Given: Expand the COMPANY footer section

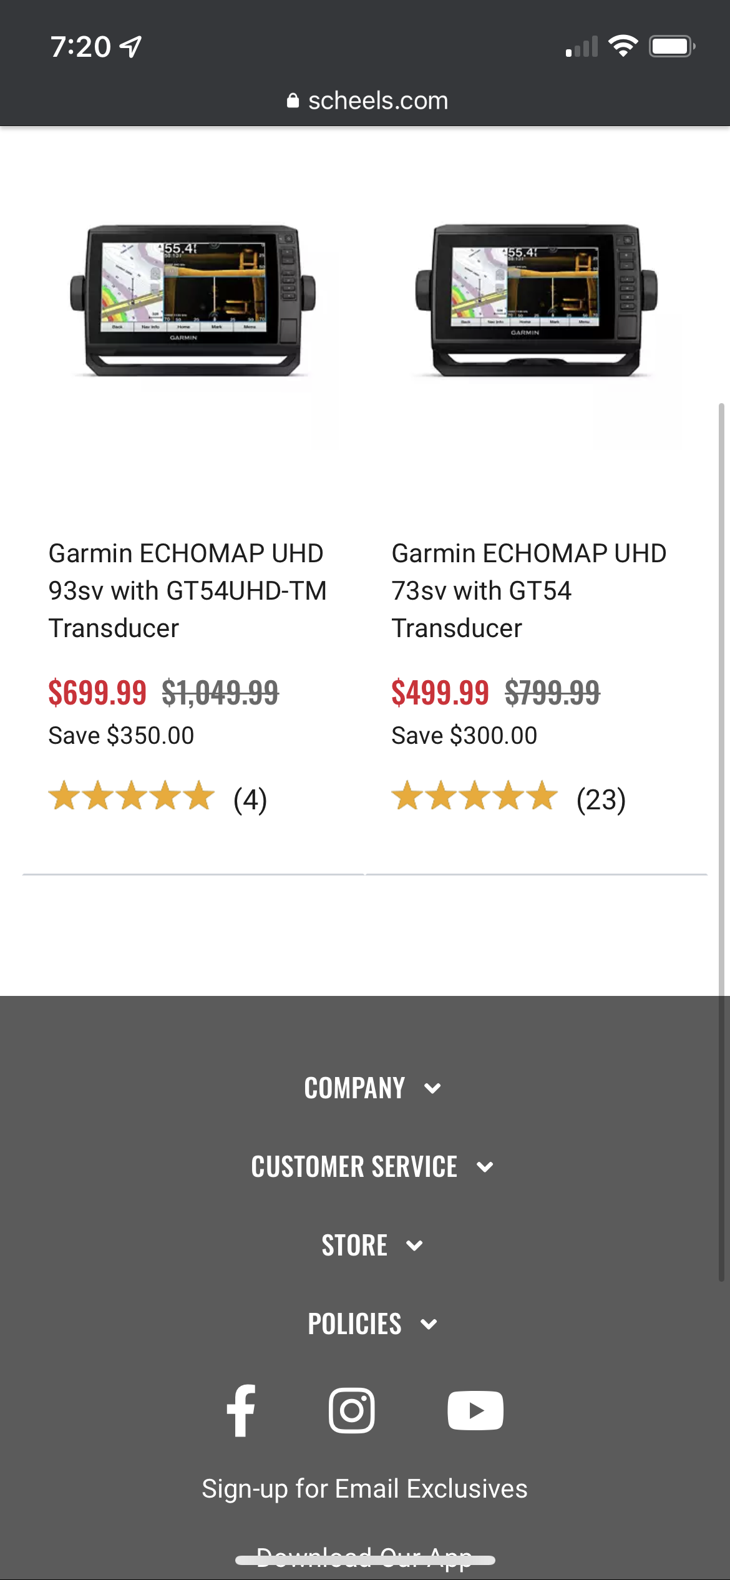Looking at the screenshot, I should point(372,1088).
